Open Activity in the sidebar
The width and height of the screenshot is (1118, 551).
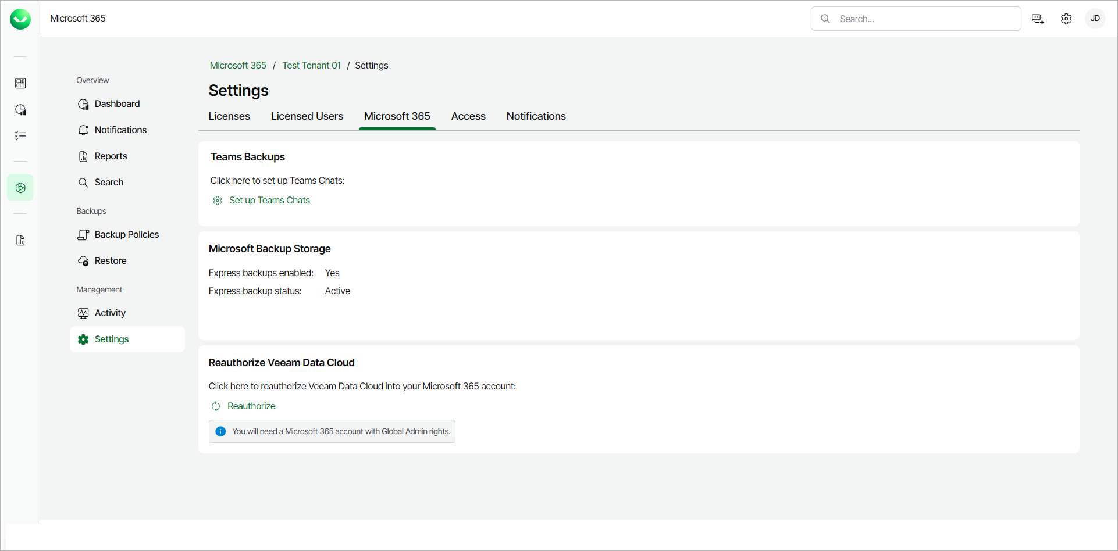tap(110, 313)
